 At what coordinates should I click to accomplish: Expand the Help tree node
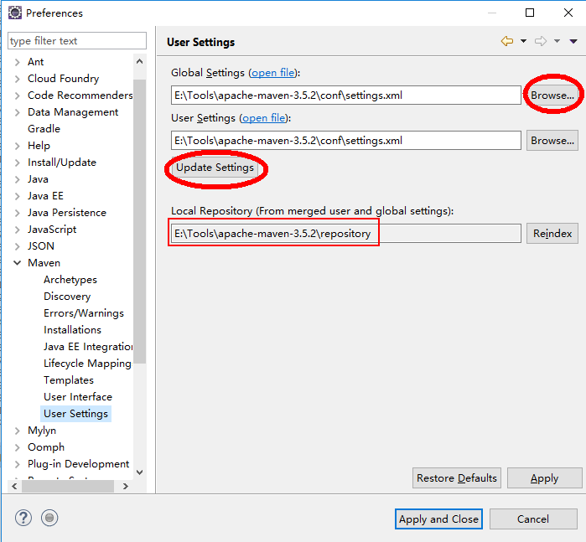(17, 146)
